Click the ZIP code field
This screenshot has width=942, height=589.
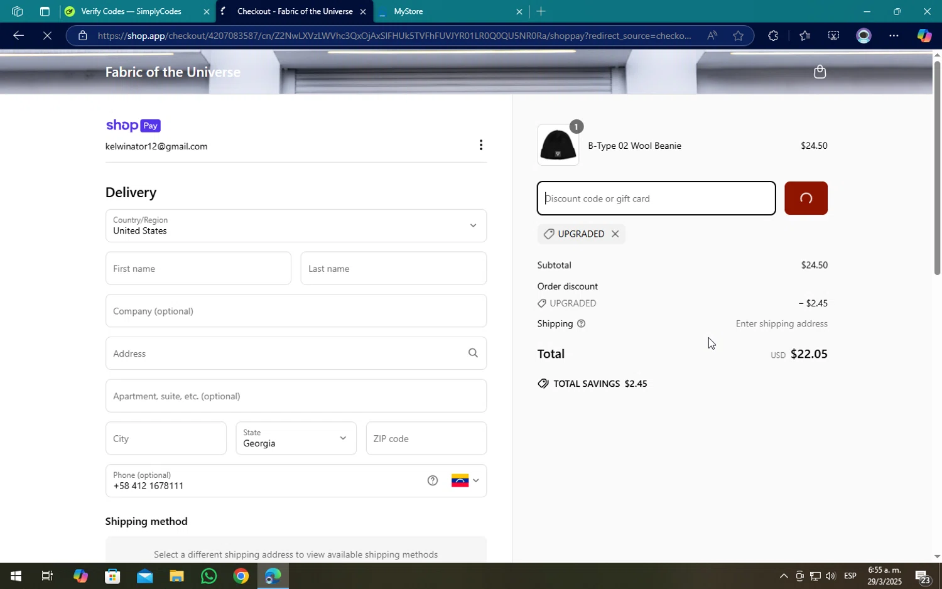[x=426, y=438]
